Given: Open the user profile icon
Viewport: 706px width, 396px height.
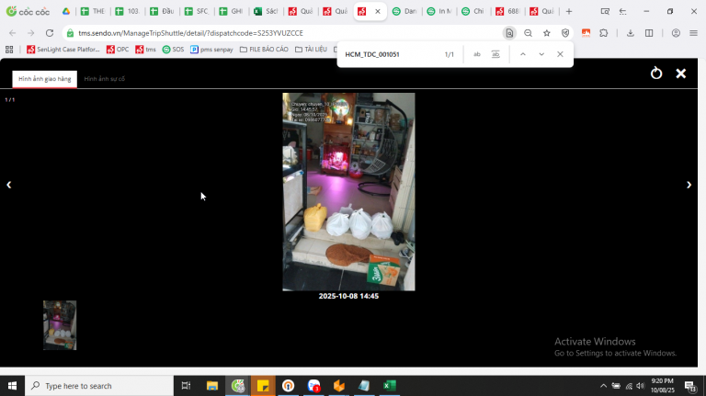Looking at the screenshot, I should (x=676, y=33).
